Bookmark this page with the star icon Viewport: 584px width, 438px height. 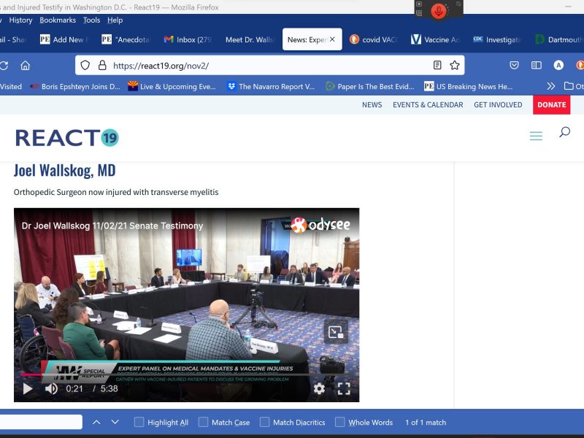(455, 66)
